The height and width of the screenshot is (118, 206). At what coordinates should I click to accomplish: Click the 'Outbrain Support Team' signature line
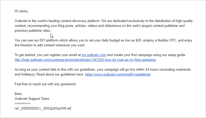32,99
